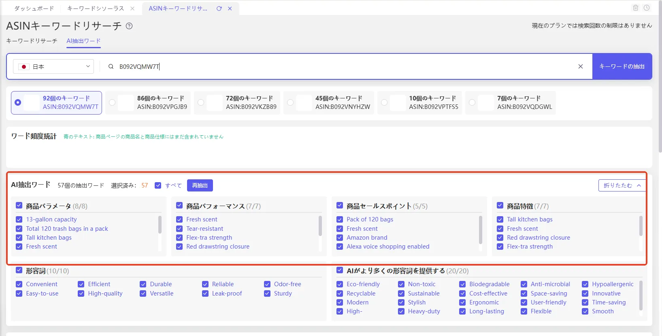662x336 pixels.
Task: Toggle AIがより多くの形容詞を提供する group checkbox
Action: click(x=340, y=270)
